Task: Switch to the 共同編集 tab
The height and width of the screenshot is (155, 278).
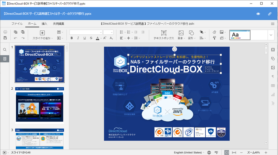Action: pyautogui.click(x=58, y=24)
